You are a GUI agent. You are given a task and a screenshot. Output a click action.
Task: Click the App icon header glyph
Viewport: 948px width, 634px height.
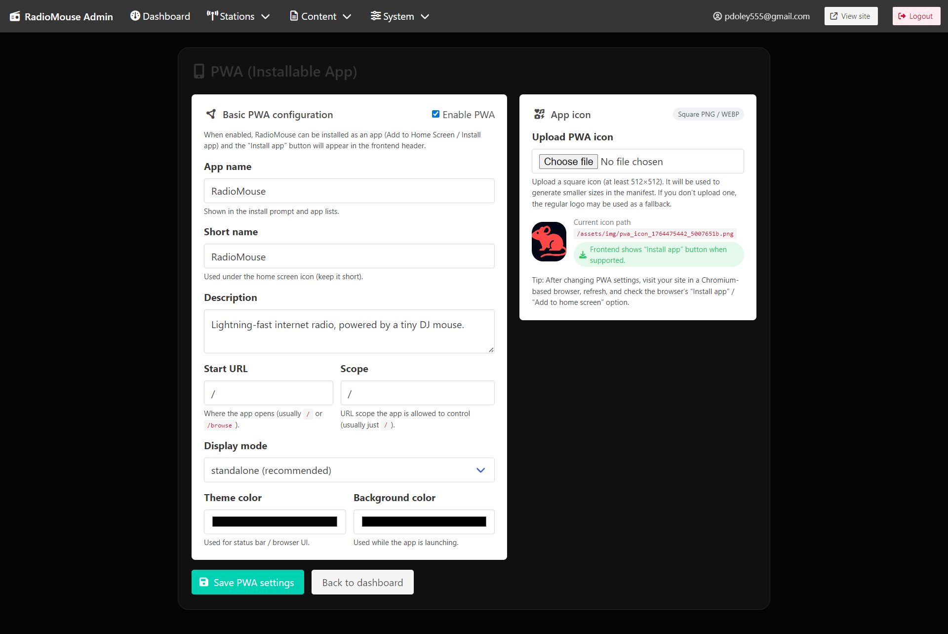[539, 114]
